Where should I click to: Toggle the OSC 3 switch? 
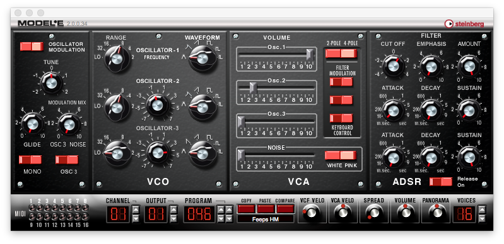(67, 159)
